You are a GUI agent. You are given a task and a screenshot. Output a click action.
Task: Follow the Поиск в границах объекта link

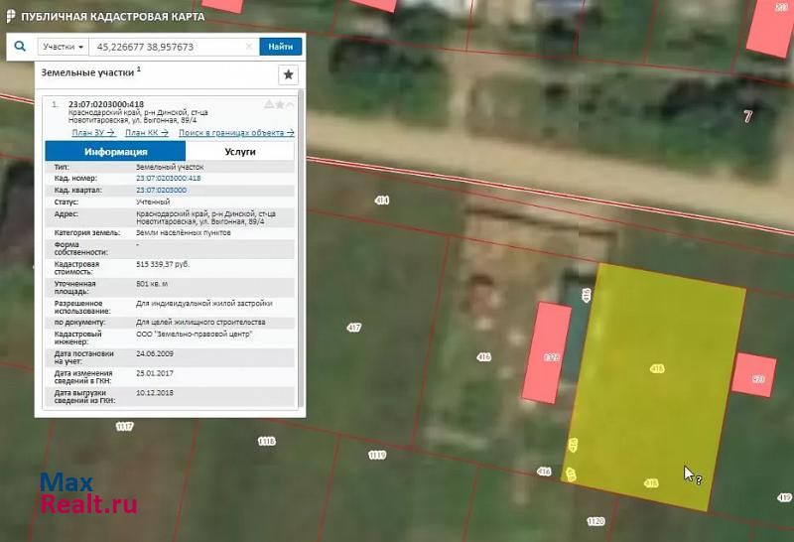[236, 132]
